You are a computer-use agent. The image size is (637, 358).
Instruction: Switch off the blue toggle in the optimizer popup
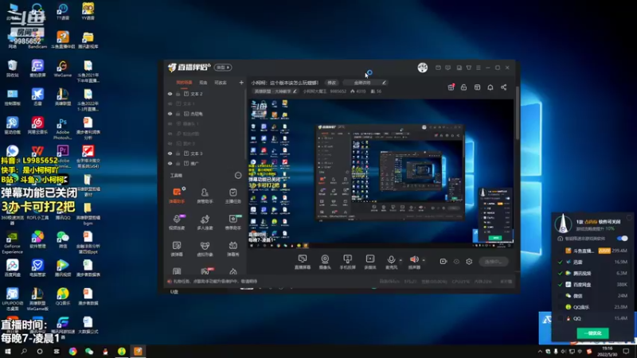(622, 238)
